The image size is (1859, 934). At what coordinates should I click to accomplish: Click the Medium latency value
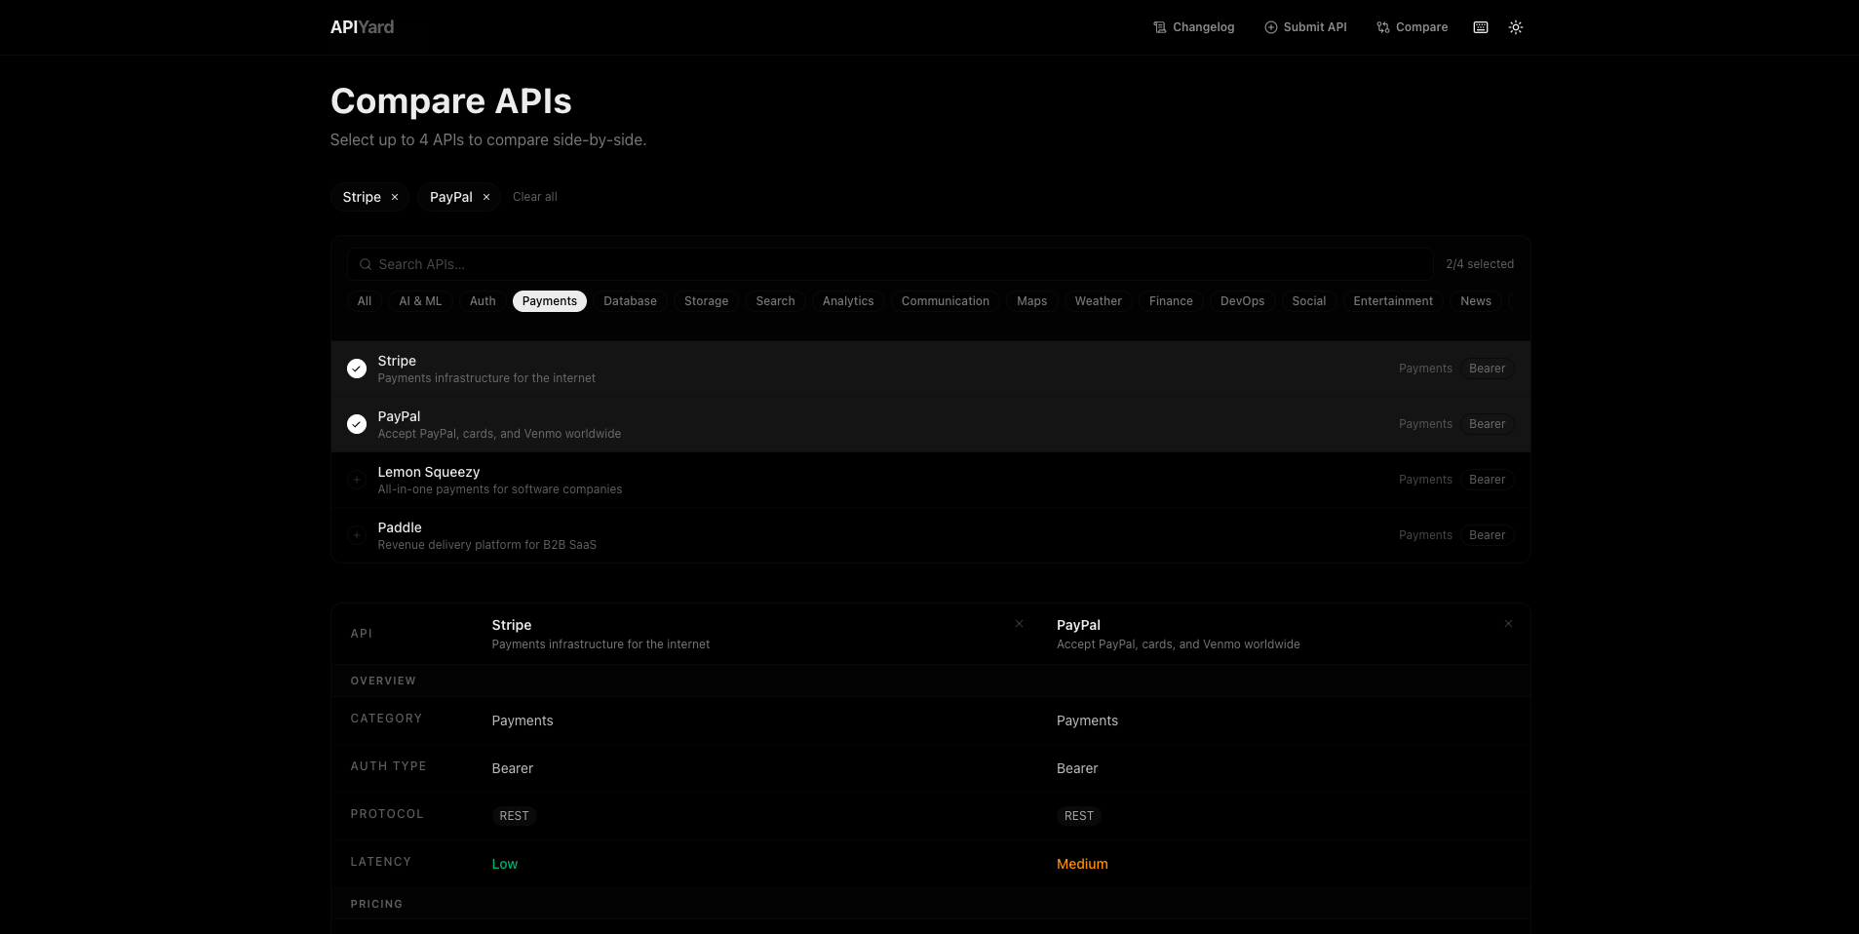(x=1082, y=864)
